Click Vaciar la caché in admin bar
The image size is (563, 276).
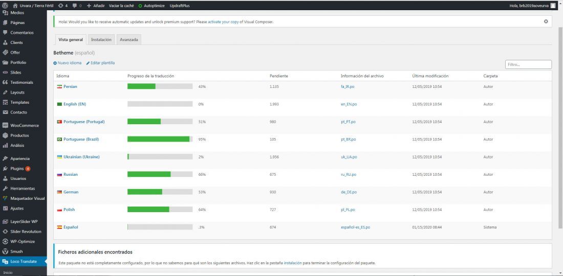click(121, 6)
